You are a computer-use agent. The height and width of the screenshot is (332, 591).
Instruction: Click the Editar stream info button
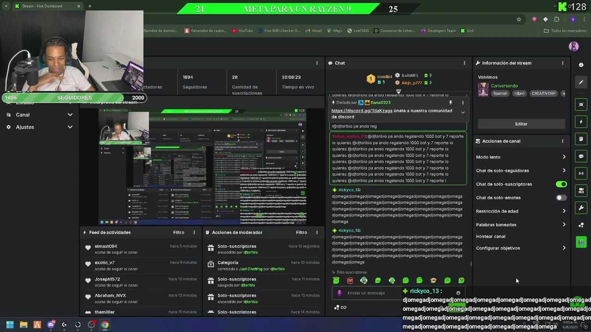(521, 124)
